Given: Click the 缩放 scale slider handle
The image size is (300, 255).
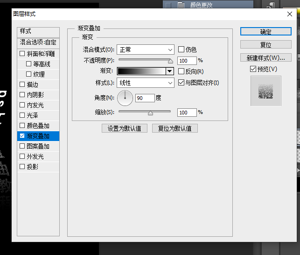Looking at the screenshot, I should coord(150,113).
